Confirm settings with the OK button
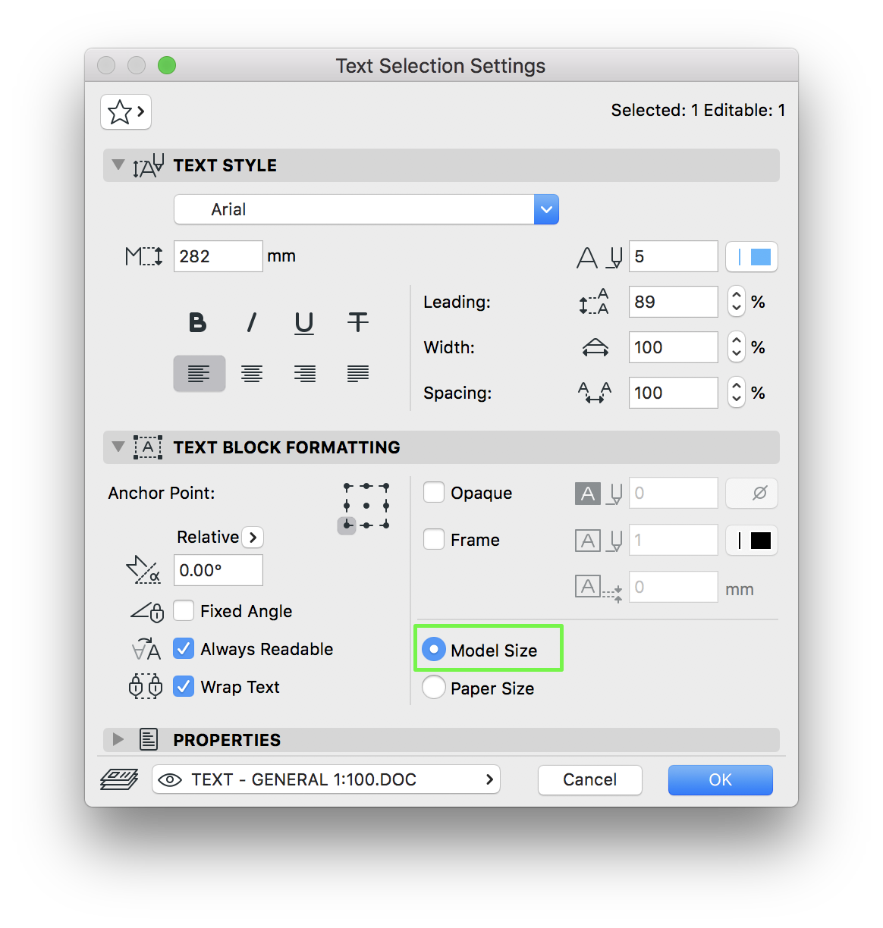The image size is (883, 928). tap(719, 779)
